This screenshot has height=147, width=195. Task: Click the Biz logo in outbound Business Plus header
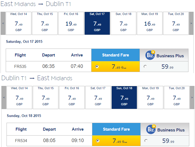coord(150,55)
